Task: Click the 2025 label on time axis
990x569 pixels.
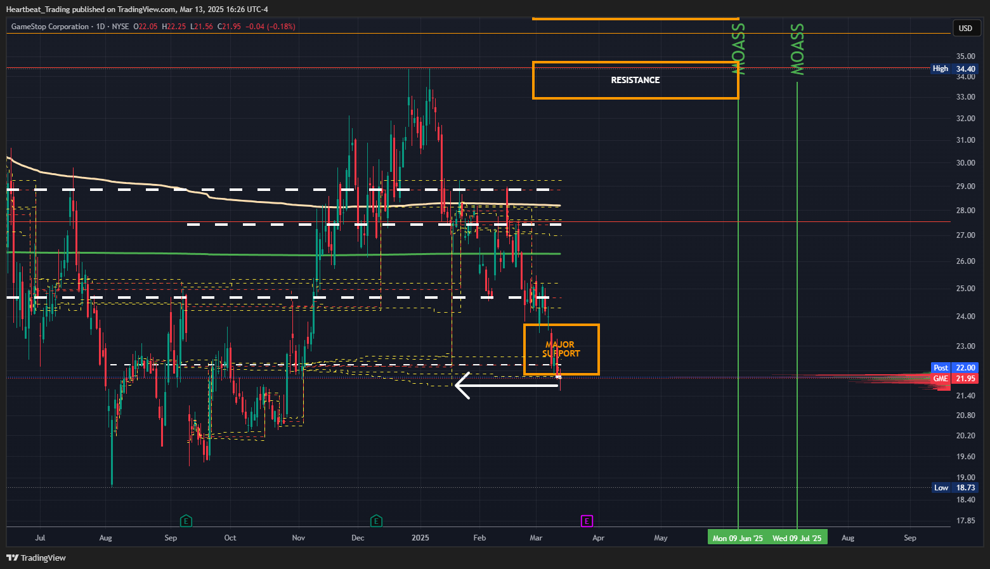Action: point(420,538)
